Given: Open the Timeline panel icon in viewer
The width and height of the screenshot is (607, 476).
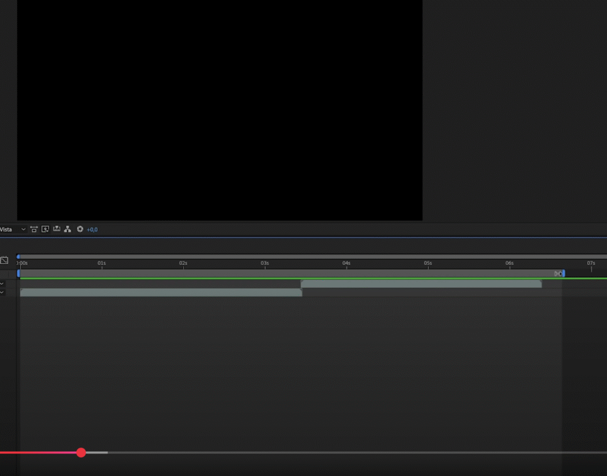Looking at the screenshot, I should click(x=56, y=229).
